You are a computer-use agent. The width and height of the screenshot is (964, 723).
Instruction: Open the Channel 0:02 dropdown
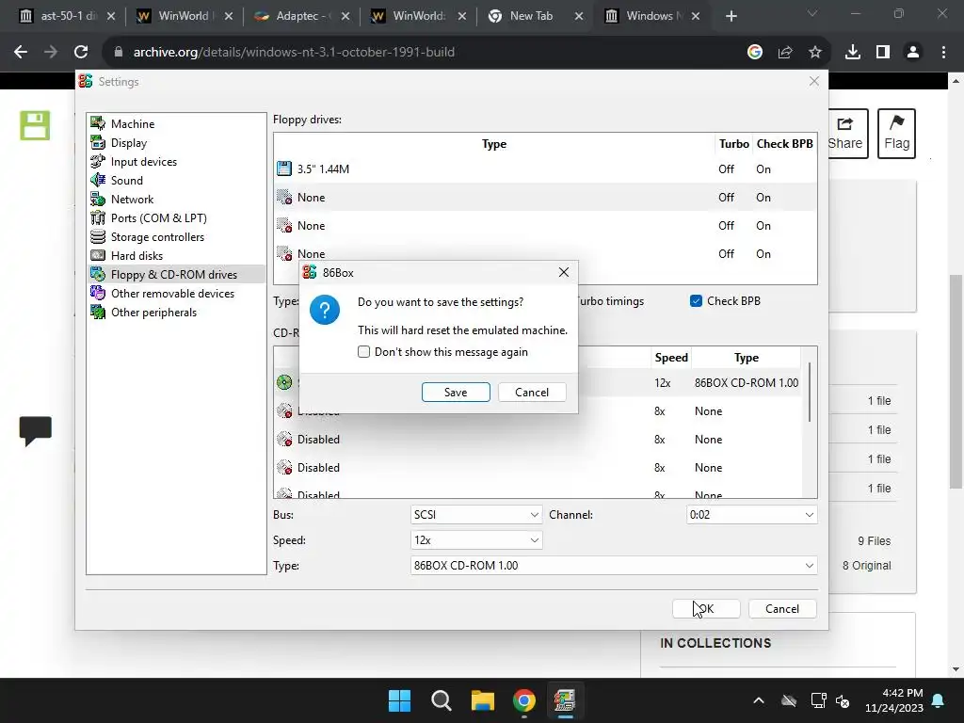[x=751, y=515]
